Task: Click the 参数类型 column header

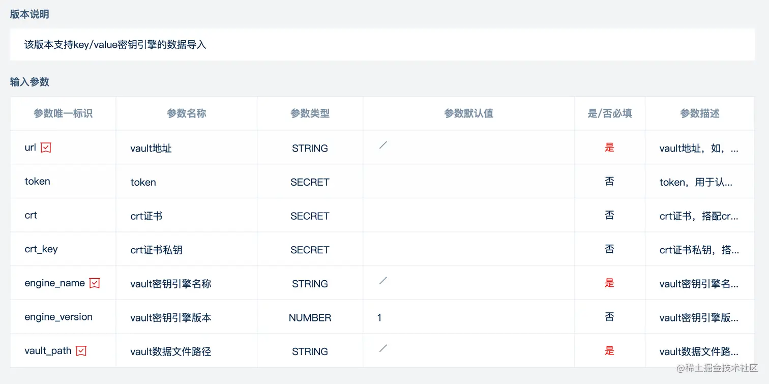Action: pyautogui.click(x=310, y=113)
